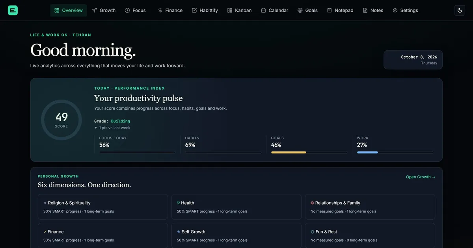Image resolution: width=473 pixels, height=248 pixels.
Task: Click the Habits progress bar
Action: pyautogui.click(x=223, y=152)
